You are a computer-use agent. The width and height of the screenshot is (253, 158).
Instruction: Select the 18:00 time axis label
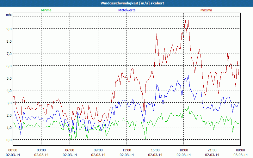(184, 150)
